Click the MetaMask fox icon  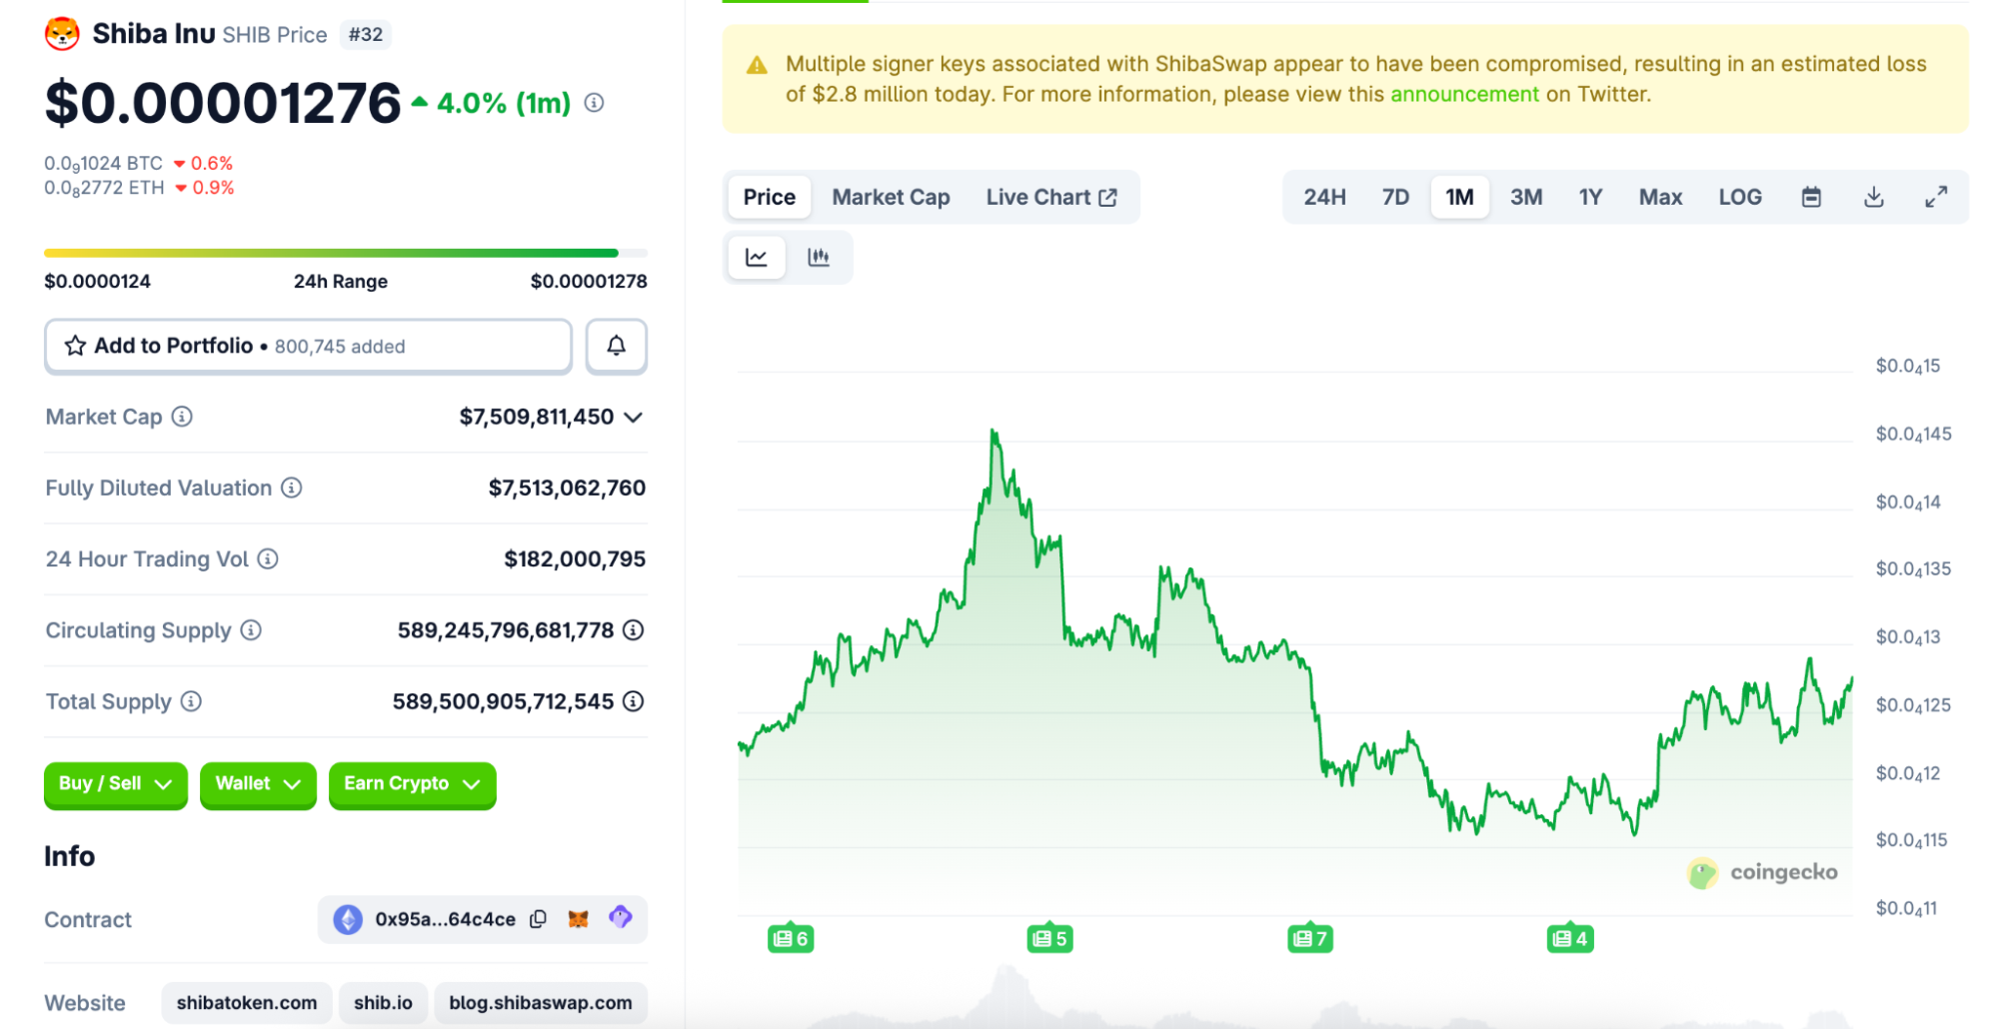[x=578, y=919]
